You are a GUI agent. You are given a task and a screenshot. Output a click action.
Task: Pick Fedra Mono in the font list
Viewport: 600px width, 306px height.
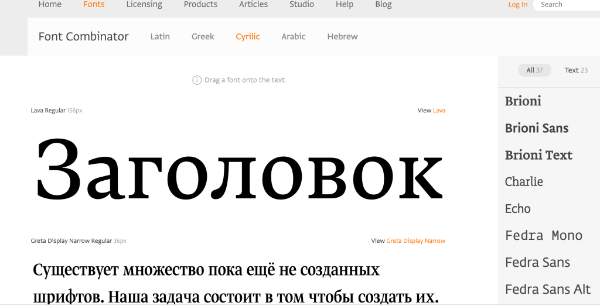coord(543,236)
